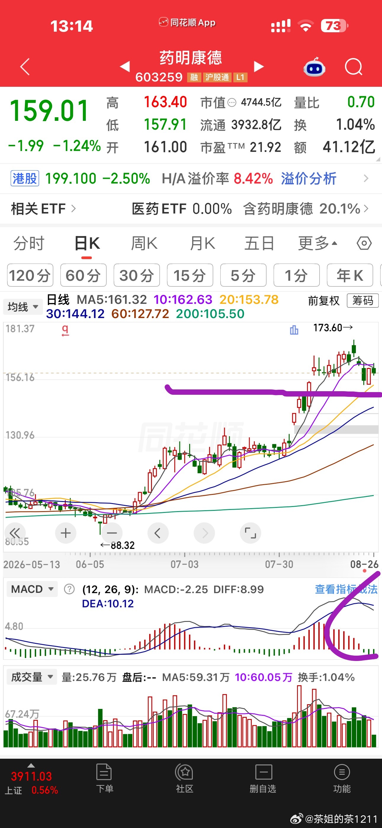Tap the 药明康德 stock title
Screen dimensions: 382x828
191,58
